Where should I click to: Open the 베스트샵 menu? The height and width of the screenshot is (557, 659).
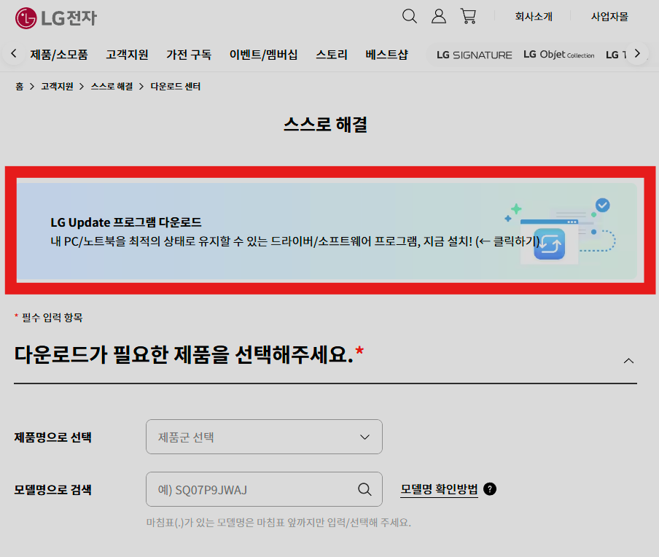(386, 54)
